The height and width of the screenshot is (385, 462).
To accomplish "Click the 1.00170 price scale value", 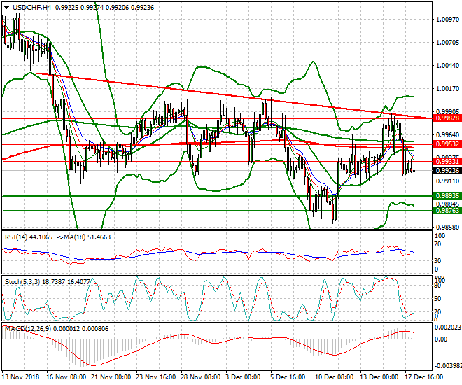I will 447,89.
